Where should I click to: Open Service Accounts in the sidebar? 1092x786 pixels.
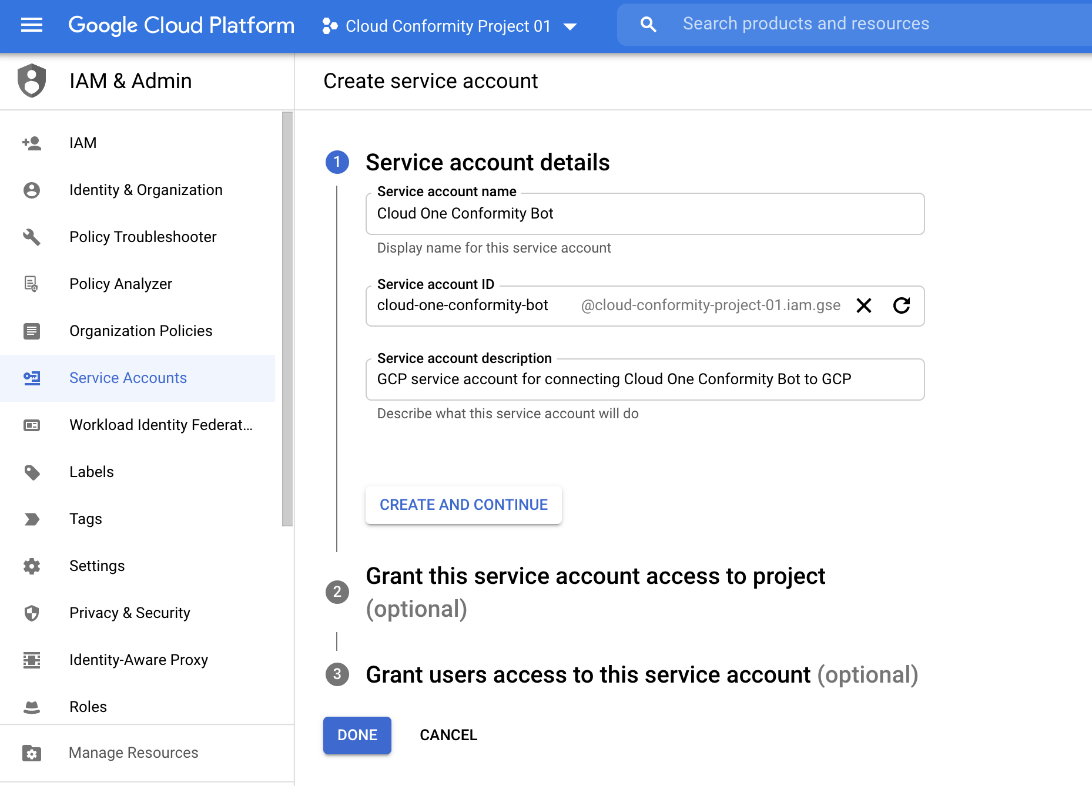[x=128, y=378]
